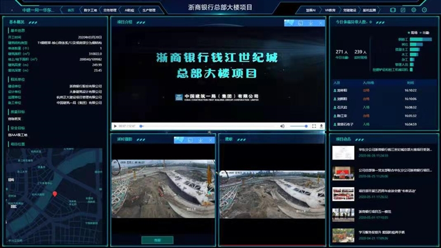
Task: Click thumbnail of 2020-05-11 news
Action: click(x=343, y=194)
